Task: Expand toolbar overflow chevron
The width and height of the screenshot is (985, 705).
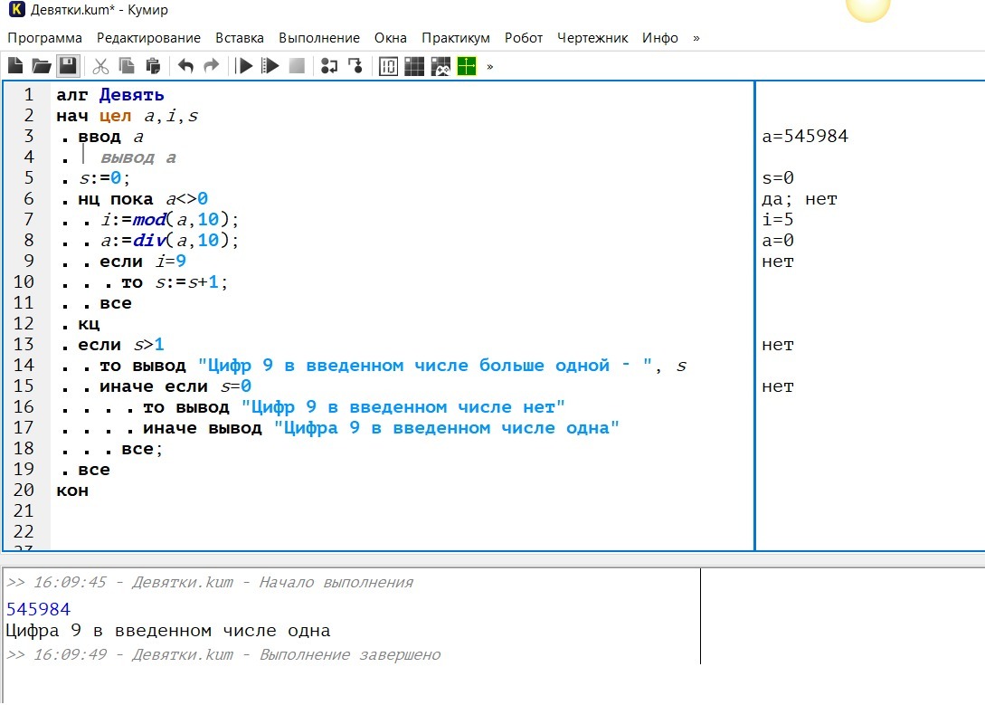Action: click(x=490, y=66)
